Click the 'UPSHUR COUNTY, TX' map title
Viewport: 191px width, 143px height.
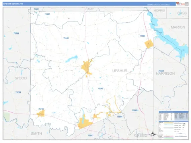click(x=13, y=4)
